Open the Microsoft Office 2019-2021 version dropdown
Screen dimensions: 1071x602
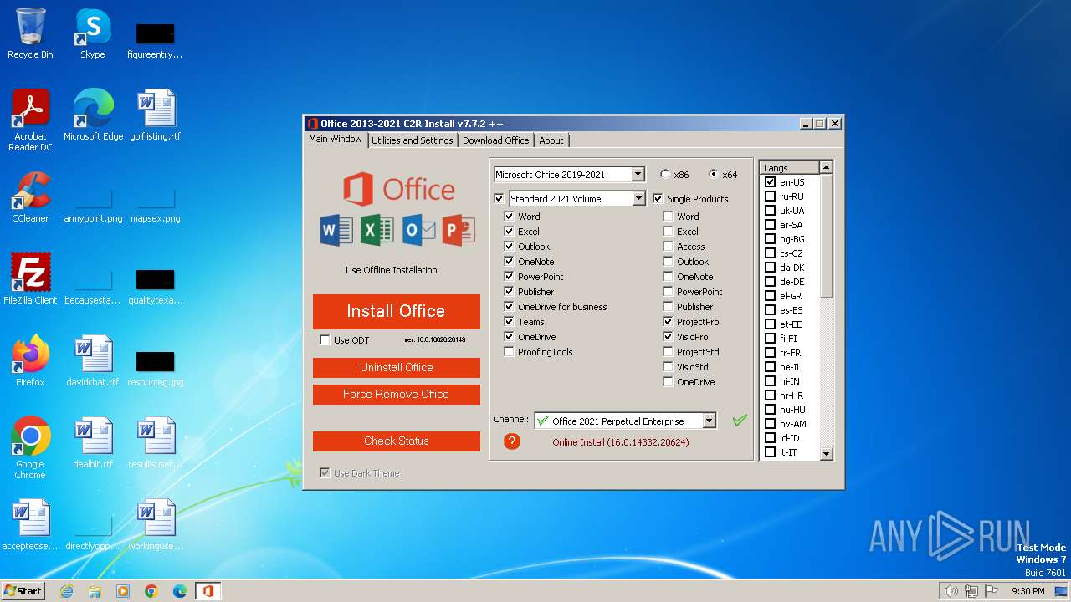[638, 174]
